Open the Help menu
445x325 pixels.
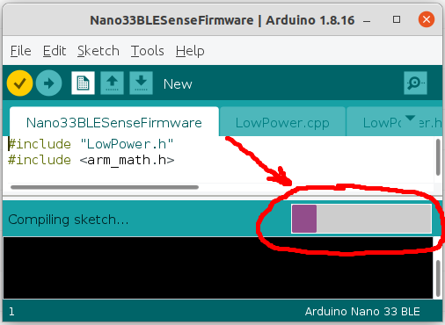pyautogui.click(x=190, y=51)
